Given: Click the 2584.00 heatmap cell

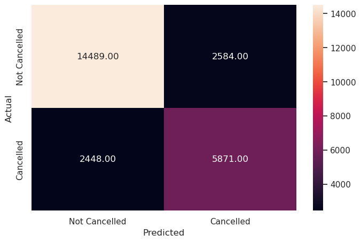Looking at the screenshot, I should [230, 56].
